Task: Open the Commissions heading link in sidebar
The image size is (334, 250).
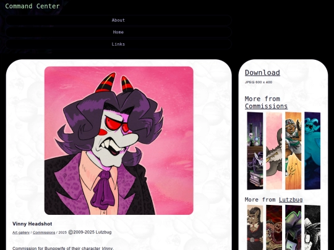Action: (x=266, y=106)
